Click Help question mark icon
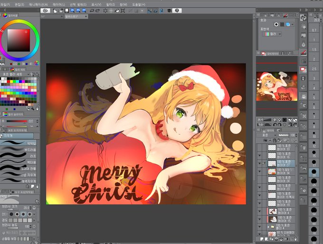Viewport: 323px width, 244px height. 177,11
